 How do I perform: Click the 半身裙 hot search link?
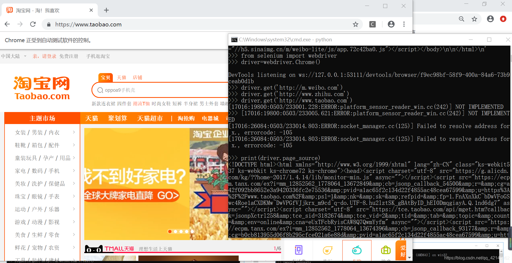(x=191, y=104)
